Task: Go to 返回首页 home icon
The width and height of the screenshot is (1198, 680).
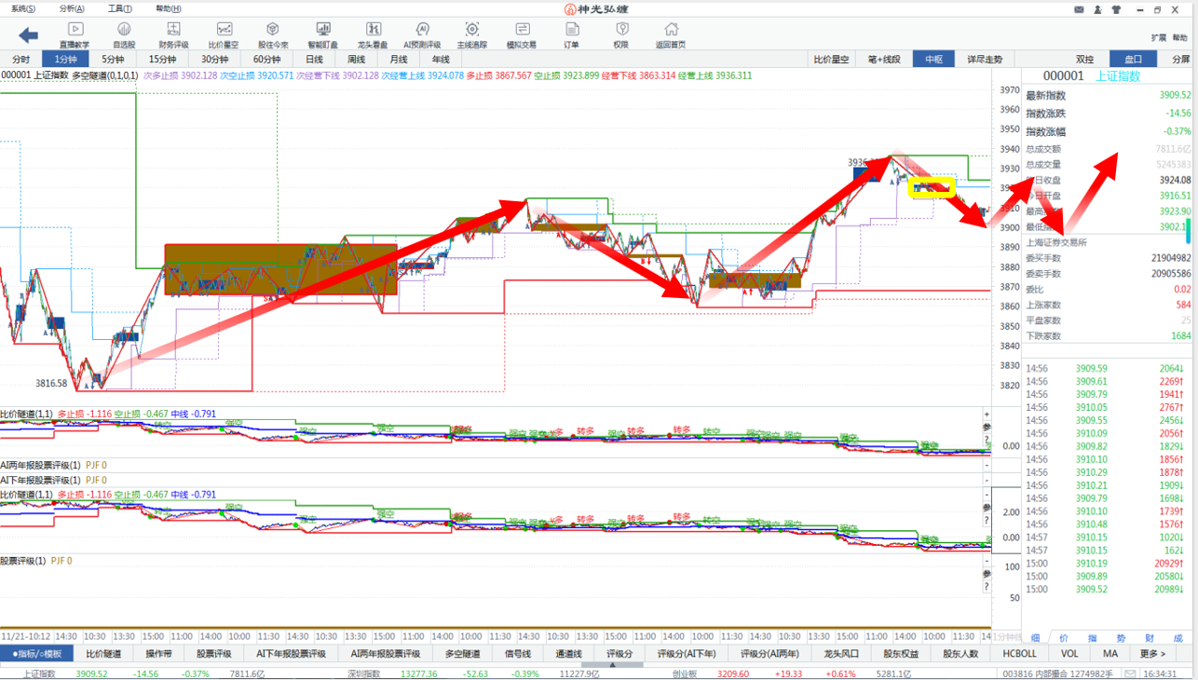Action: pos(670,35)
